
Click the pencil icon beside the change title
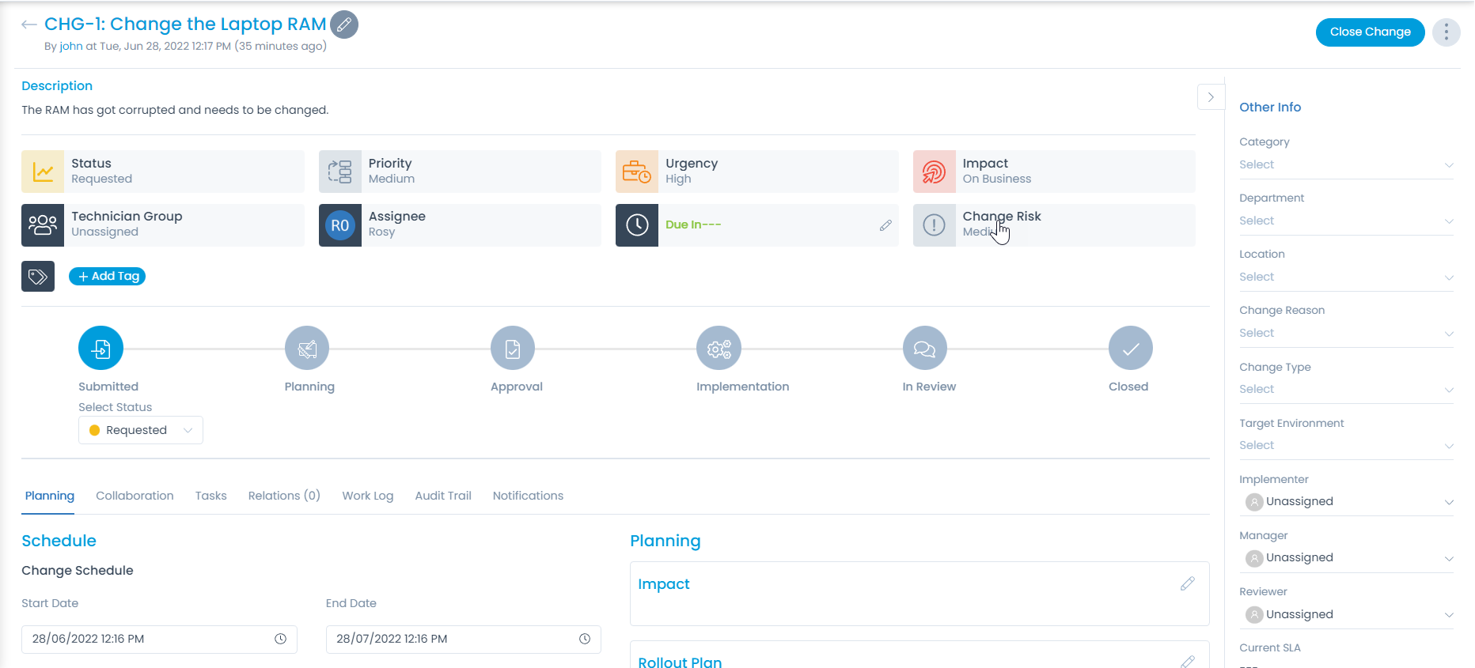[x=343, y=25]
